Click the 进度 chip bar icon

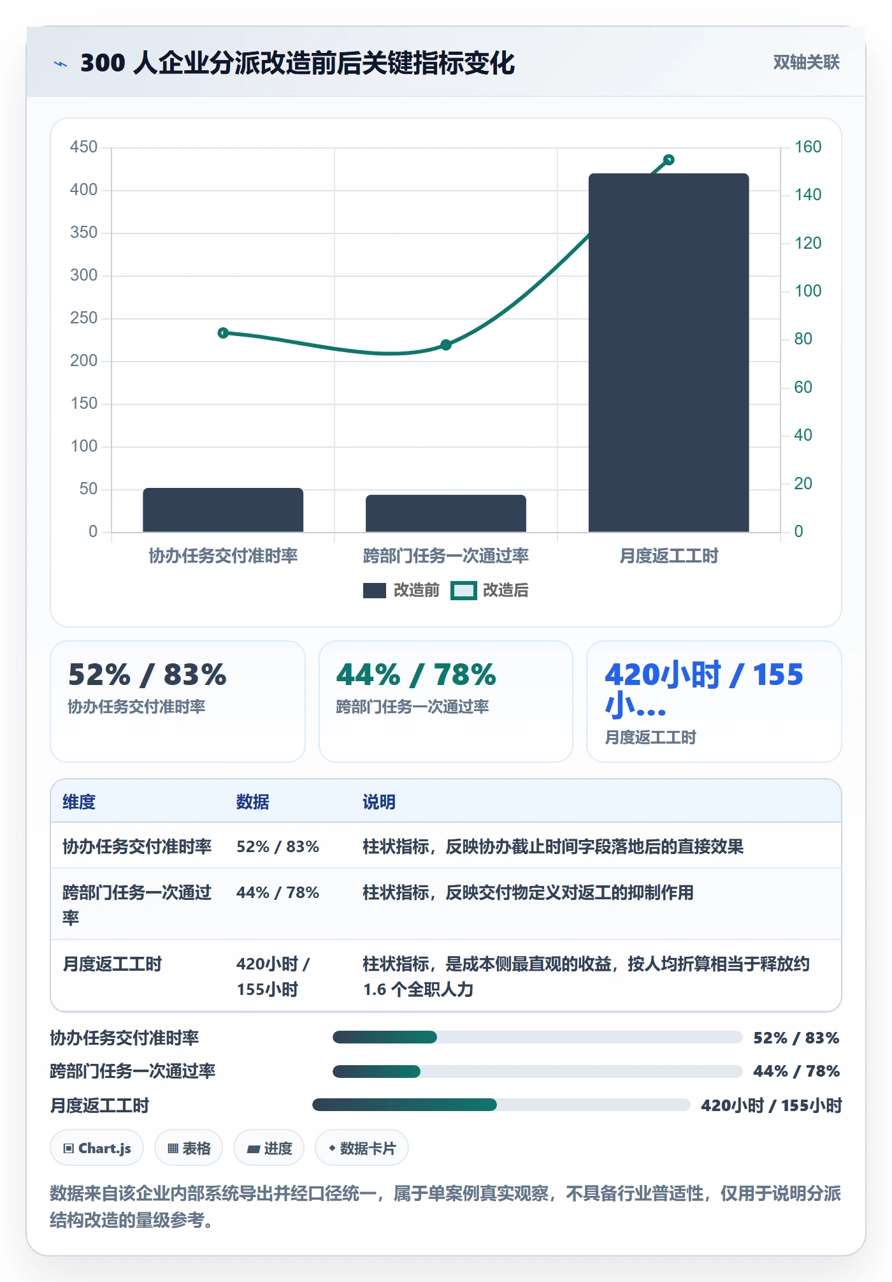(x=254, y=1149)
